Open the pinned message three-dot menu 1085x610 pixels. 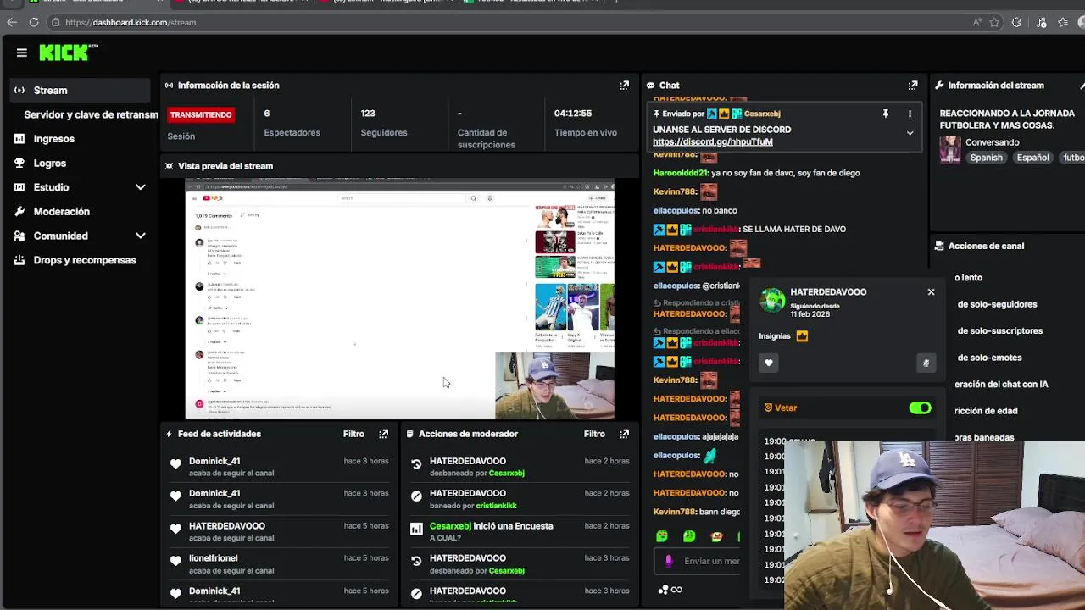click(x=910, y=114)
